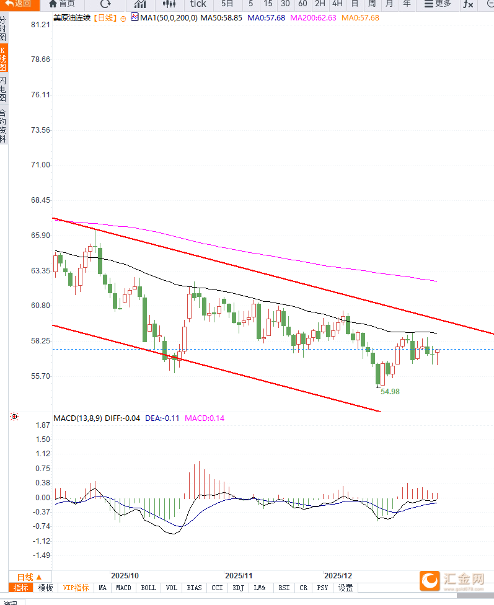Switch to K线图 side tab
Viewport: 494px width, 605px height.
coord(4,58)
